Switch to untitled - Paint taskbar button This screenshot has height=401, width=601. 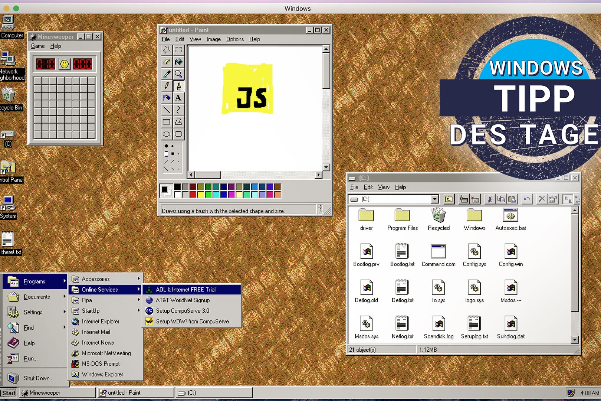point(136,393)
